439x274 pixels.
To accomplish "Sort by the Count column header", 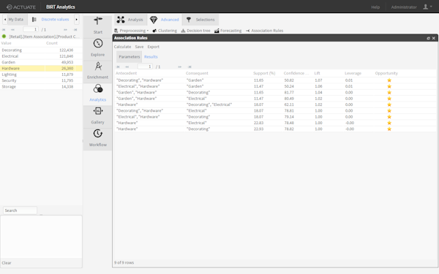I will tap(52, 43).
